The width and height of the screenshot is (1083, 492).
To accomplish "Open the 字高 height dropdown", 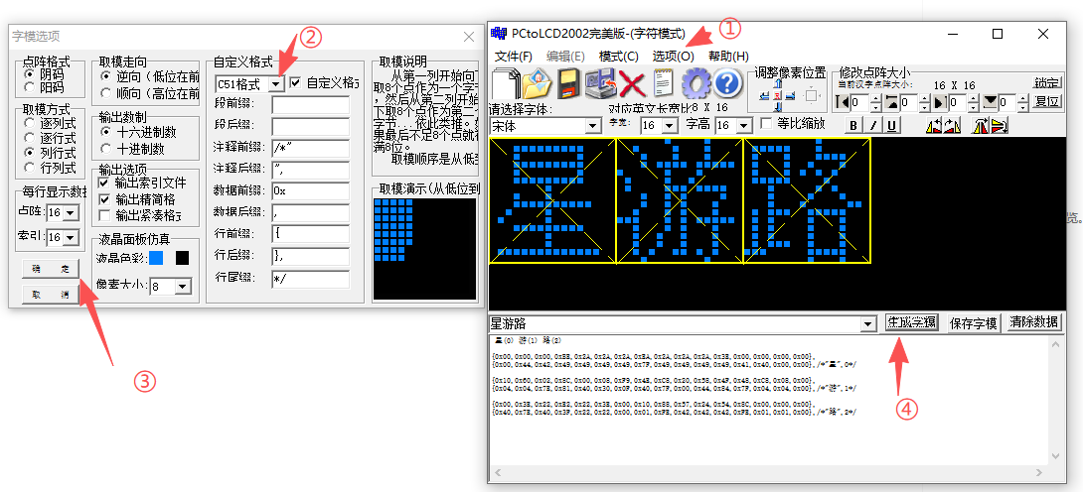I will (744, 125).
